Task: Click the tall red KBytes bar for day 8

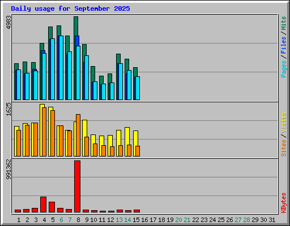Action: pyautogui.click(x=77, y=186)
